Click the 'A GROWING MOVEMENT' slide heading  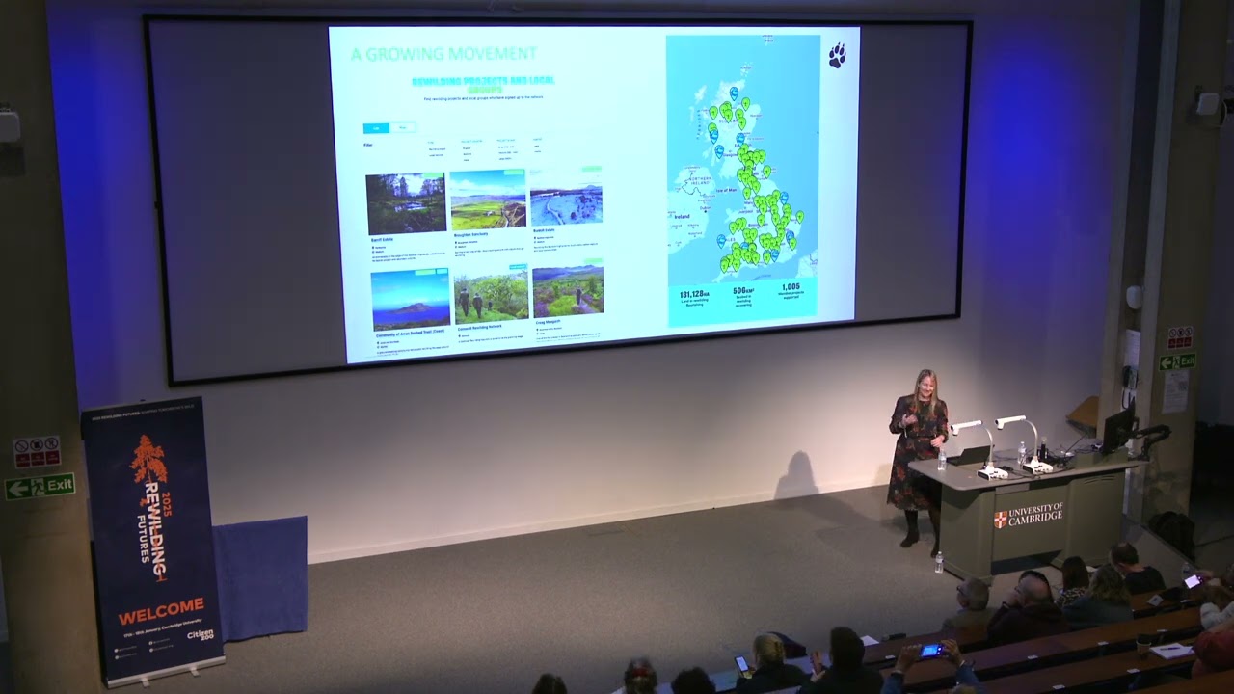coord(443,54)
